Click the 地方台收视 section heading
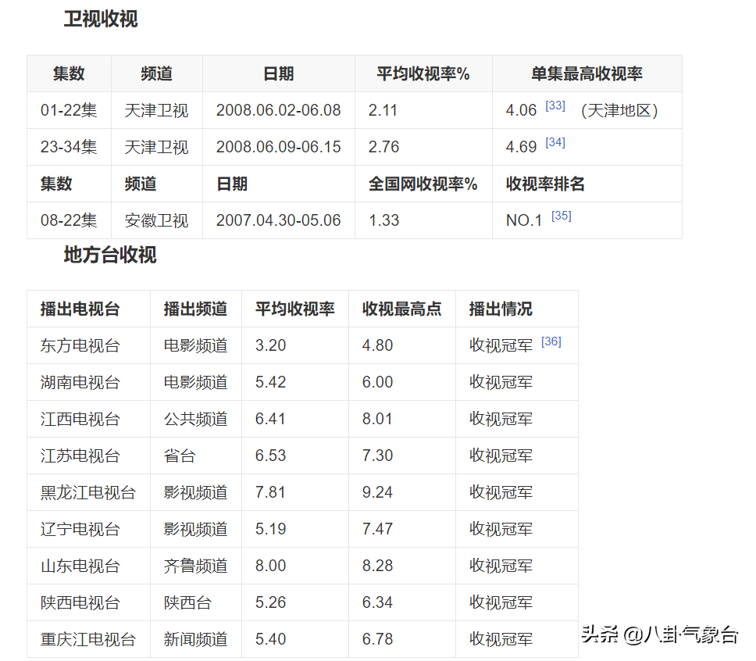 tap(110, 255)
